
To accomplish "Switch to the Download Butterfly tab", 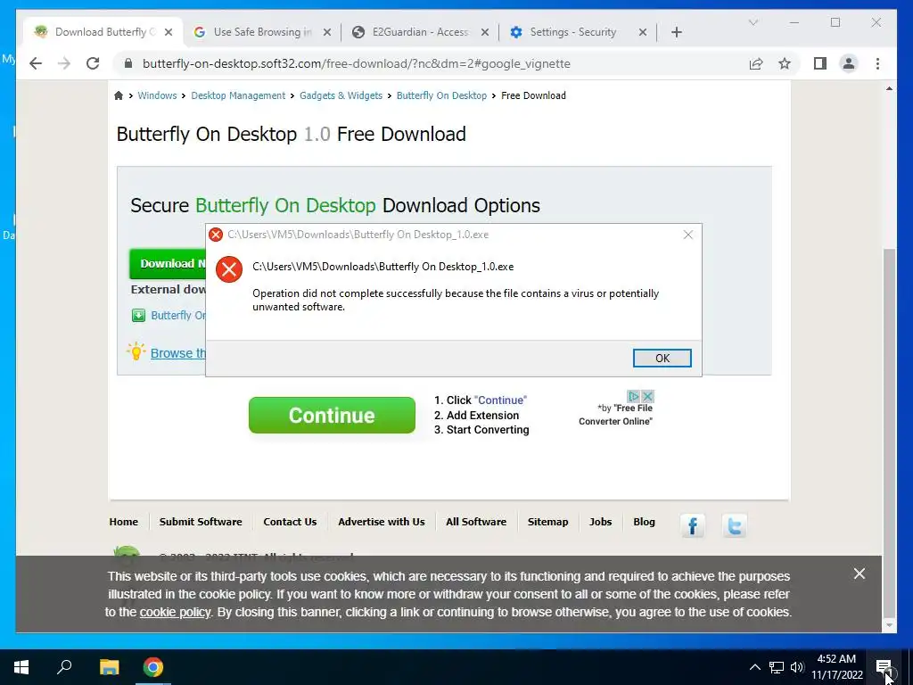I will coord(103,32).
